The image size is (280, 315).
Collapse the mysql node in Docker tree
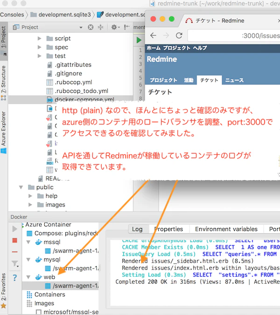click(x=28, y=260)
